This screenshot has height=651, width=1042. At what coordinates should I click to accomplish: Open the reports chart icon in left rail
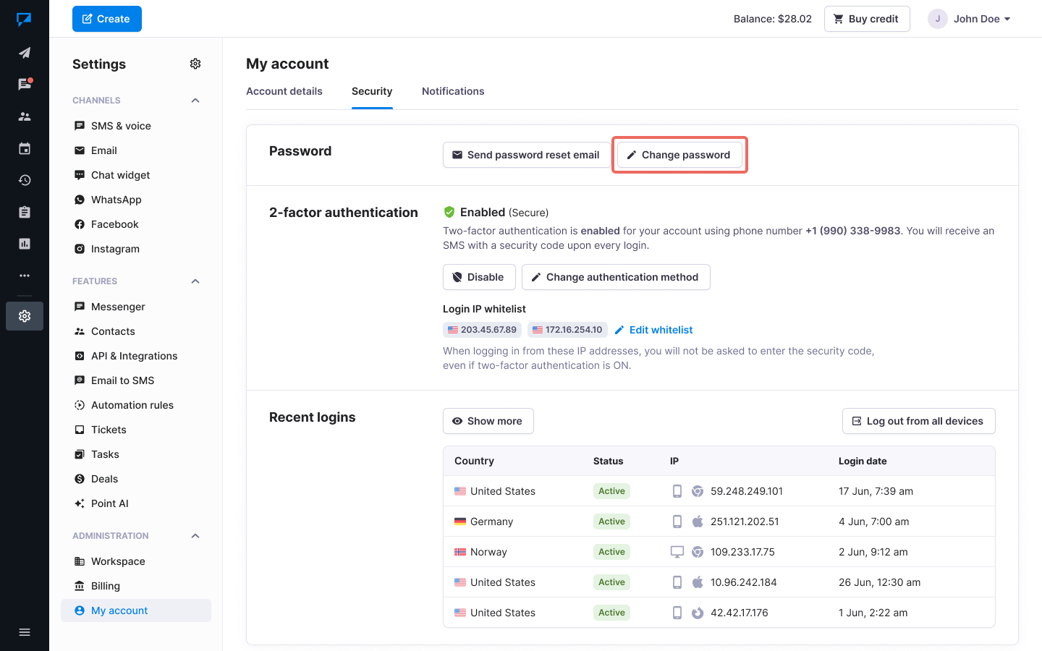(x=25, y=244)
